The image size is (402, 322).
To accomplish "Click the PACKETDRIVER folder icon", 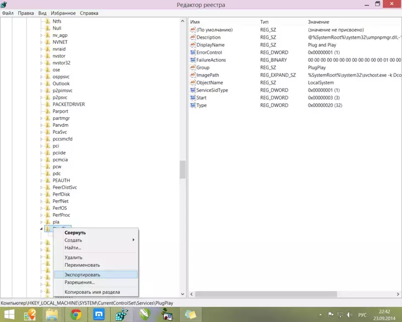I will [48, 105].
